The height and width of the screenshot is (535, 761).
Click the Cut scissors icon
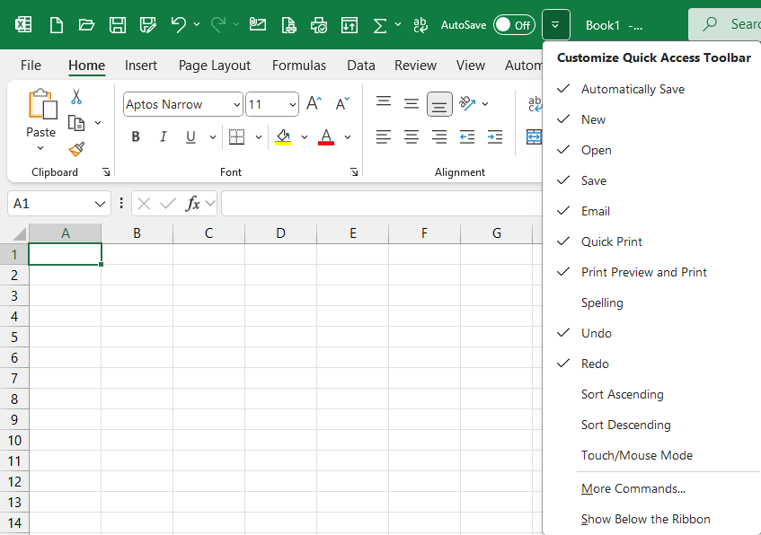click(x=76, y=97)
